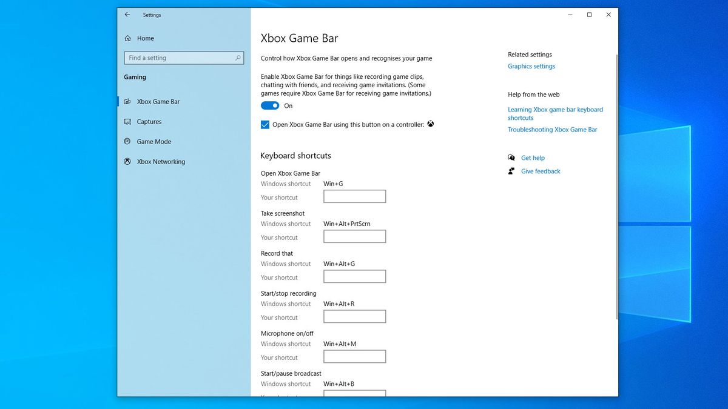Navigate to Home in Settings
This screenshot has height=409, width=728.
(x=146, y=38)
